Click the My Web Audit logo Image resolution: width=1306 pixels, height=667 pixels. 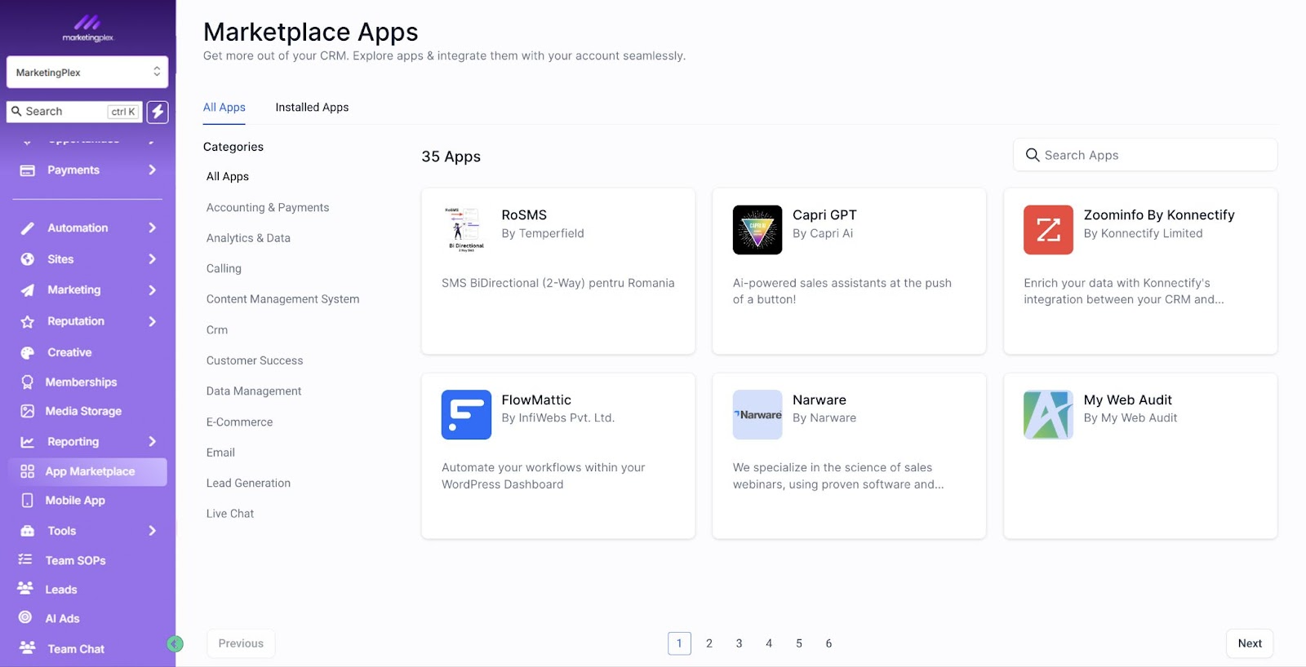(1048, 414)
